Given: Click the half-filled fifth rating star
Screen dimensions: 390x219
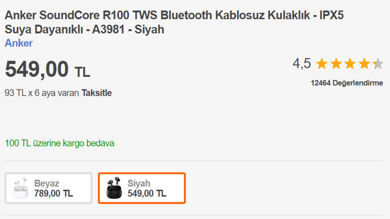Looking at the screenshot, I should [378, 64].
